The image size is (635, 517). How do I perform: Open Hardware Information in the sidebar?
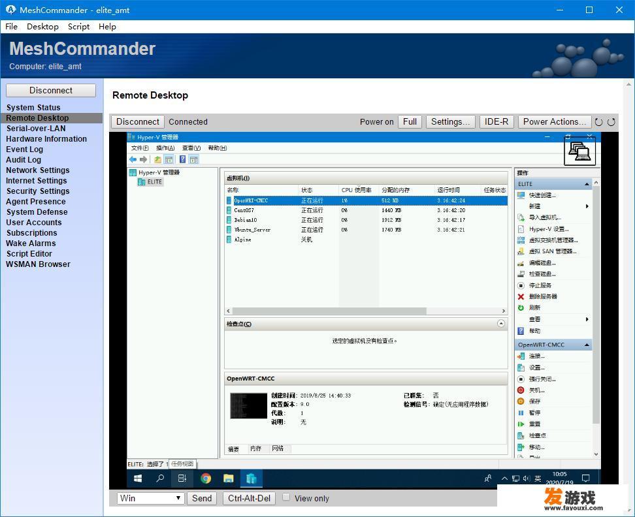pos(46,139)
